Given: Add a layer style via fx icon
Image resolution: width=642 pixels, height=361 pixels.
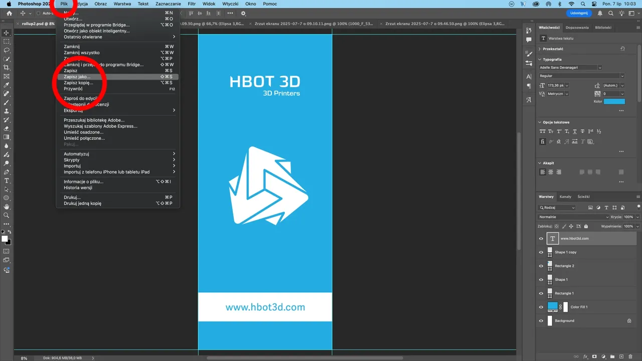Looking at the screenshot, I should coord(585,356).
